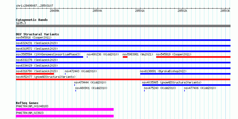Image resolution: width=238 pixels, height=119 pixels.
Task: Click the nsv545919 (Cooper2011) label
Action: click(x=174, y=54)
